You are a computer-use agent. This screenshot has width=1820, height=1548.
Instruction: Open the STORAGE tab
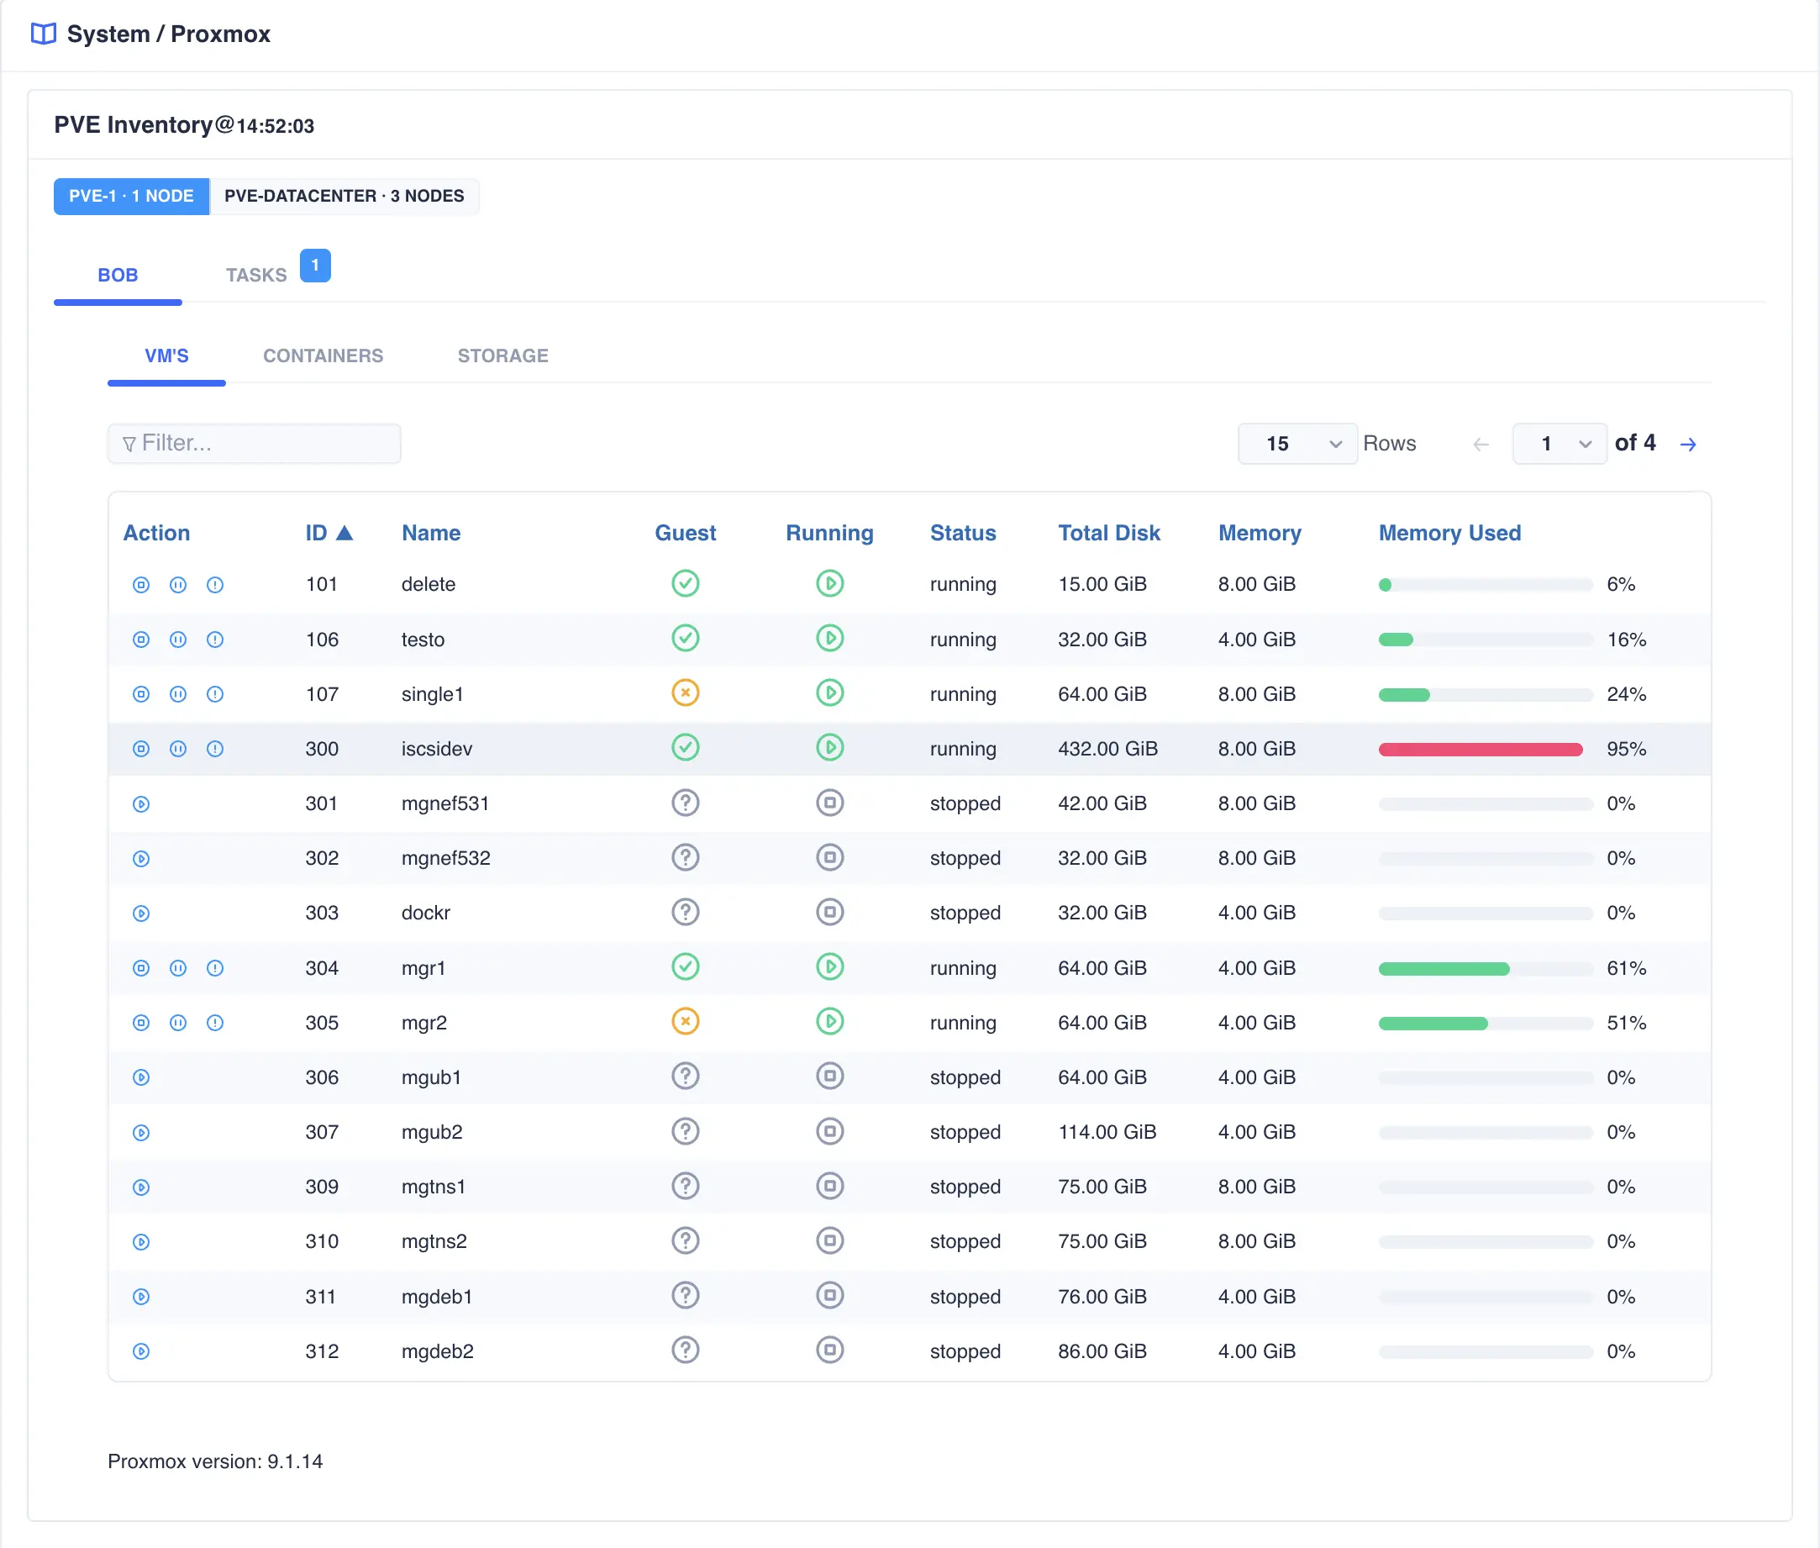(x=502, y=355)
